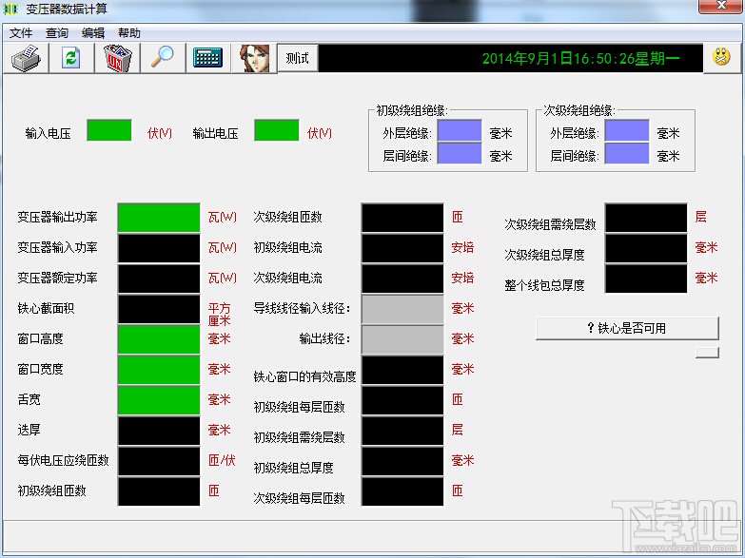Image resolution: width=745 pixels, height=558 pixels.
Task: Click 初级绕组绝缘 外层绝缘 field
Action: click(460, 130)
